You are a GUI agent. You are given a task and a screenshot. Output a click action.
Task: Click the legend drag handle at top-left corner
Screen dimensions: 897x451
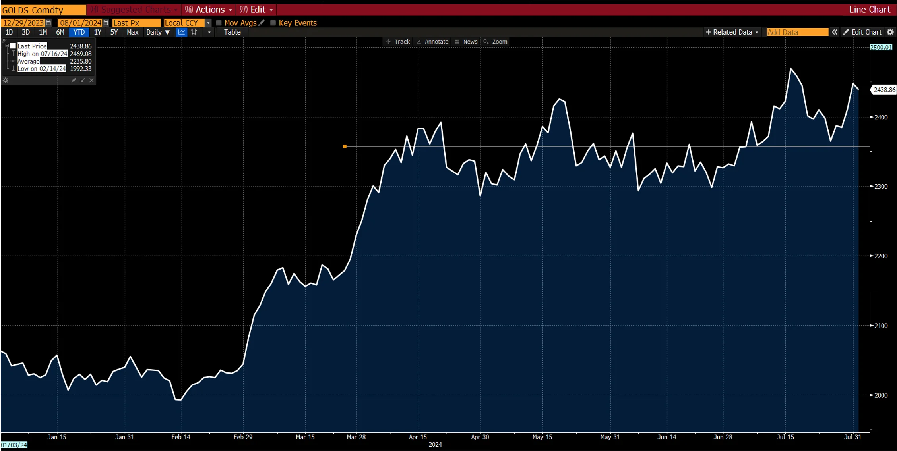tap(4, 40)
